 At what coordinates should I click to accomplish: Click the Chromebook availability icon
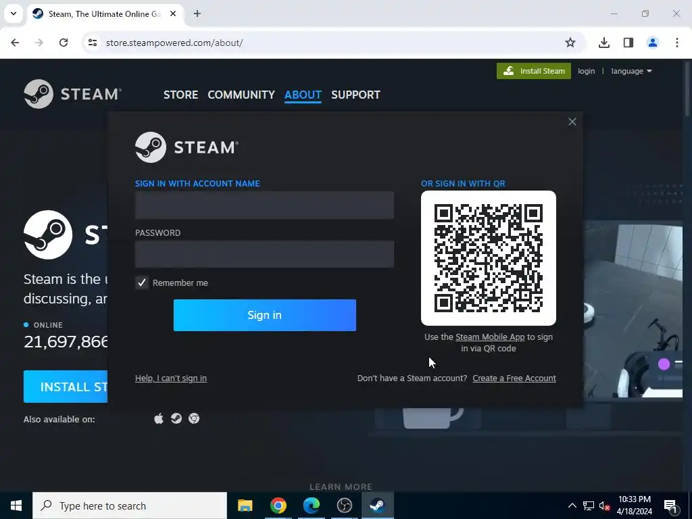click(x=194, y=418)
